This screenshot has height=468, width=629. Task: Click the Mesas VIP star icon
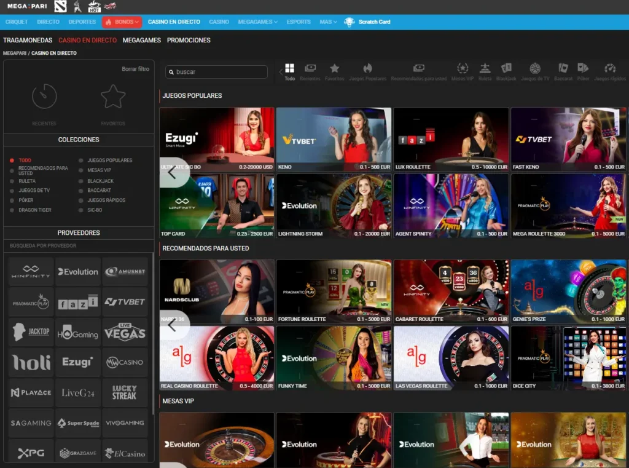tap(463, 69)
